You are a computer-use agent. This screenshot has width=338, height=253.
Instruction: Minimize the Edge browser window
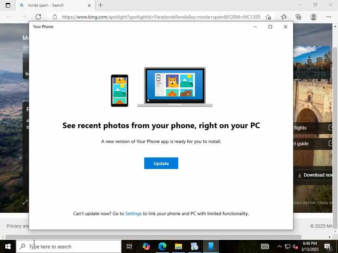point(300,5)
